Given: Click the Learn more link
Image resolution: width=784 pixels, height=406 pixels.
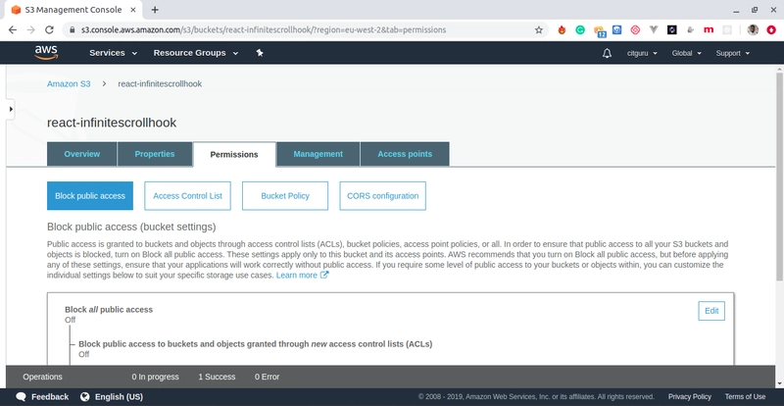Looking at the screenshot, I should point(297,276).
